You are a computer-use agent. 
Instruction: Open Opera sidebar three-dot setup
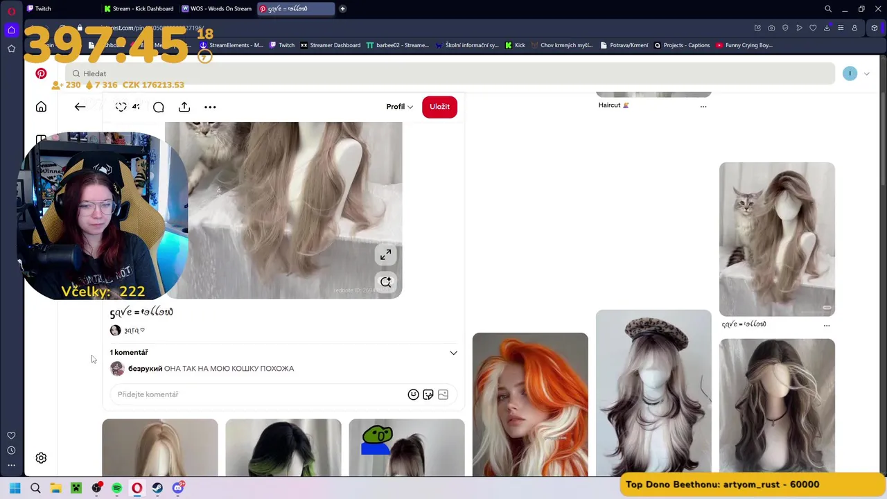(x=11, y=465)
